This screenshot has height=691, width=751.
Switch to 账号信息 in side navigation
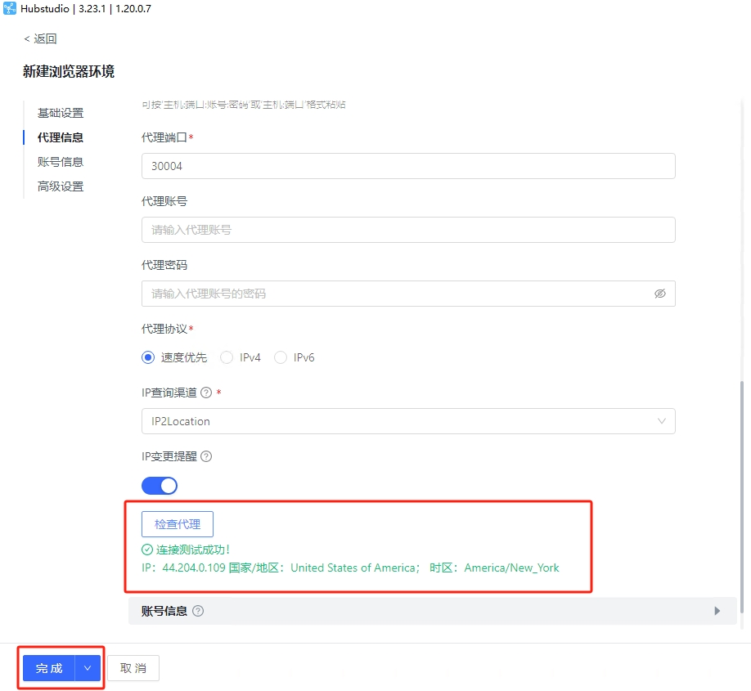(61, 162)
